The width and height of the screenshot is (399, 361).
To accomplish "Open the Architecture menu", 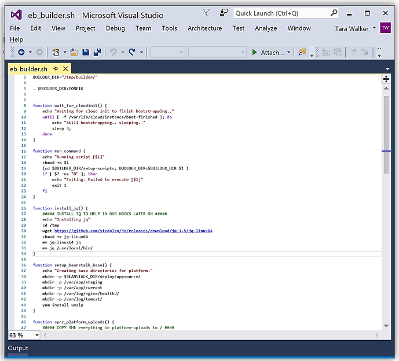I will click(x=204, y=28).
